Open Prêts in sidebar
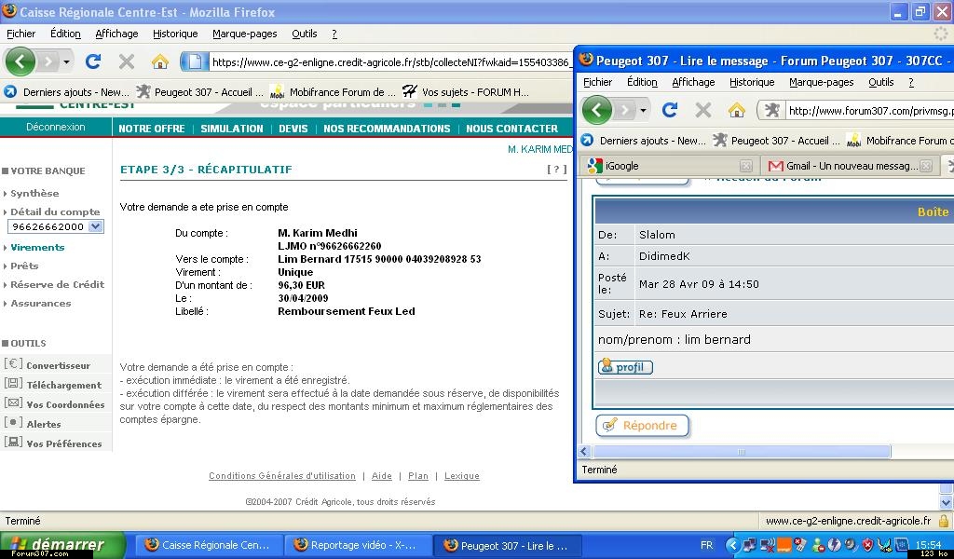954x559 pixels. pos(24,266)
